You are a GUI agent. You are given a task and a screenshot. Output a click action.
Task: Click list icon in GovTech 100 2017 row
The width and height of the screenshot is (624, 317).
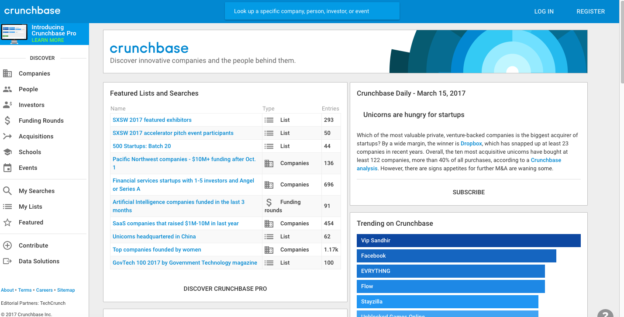click(269, 263)
